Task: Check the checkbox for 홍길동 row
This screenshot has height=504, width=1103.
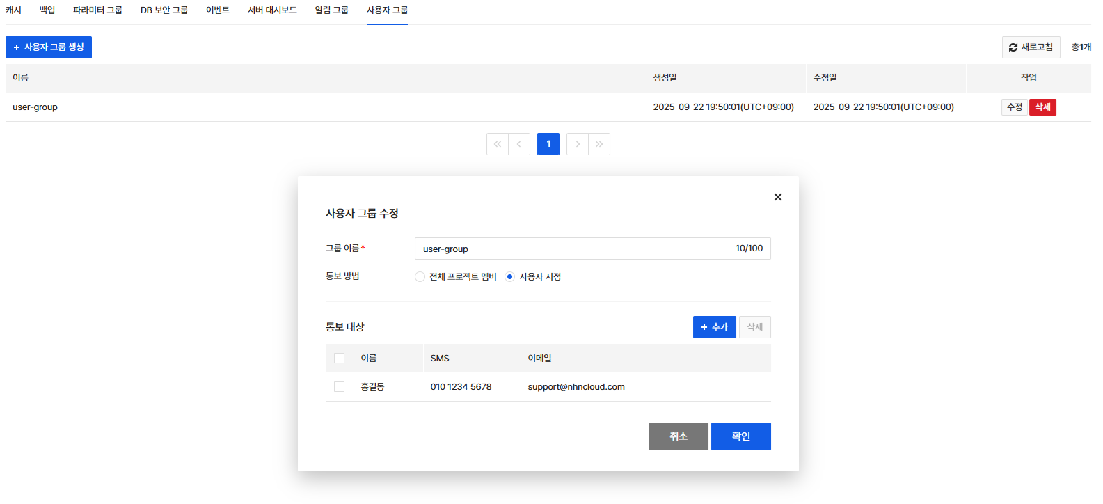Action: pyautogui.click(x=339, y=387)
